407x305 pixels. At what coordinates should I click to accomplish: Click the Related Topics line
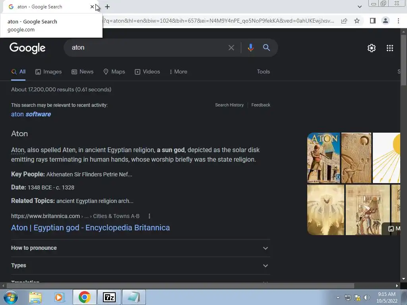tap(72, 201)
